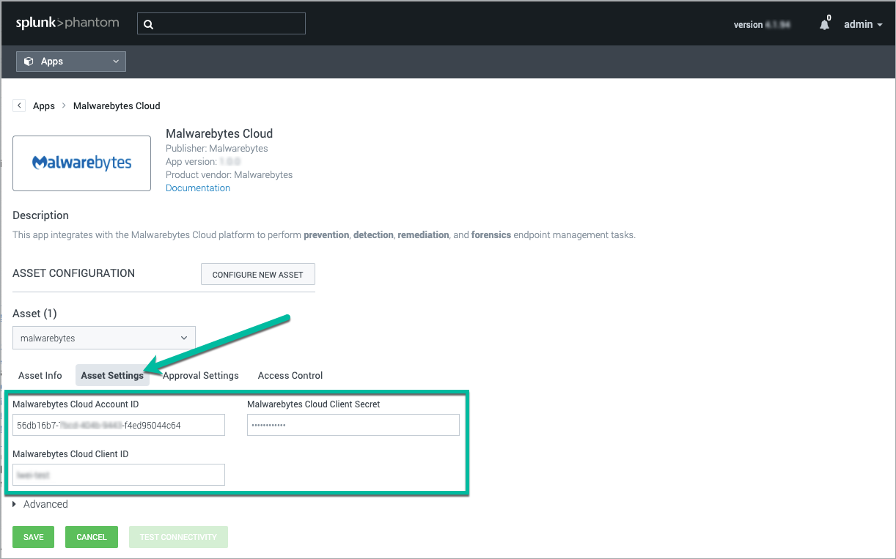Expand the Advanced section

40,504
